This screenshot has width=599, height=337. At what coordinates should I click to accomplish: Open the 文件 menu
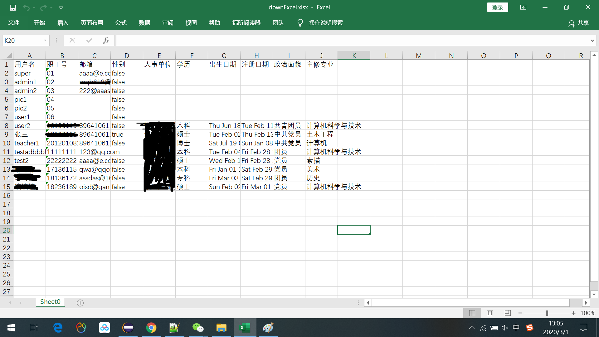point(14,23)
